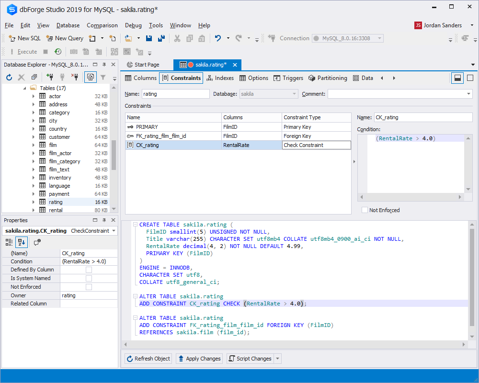
Task: Tick the Not Enforced checkbox under Condition
Action: (365, 210)
